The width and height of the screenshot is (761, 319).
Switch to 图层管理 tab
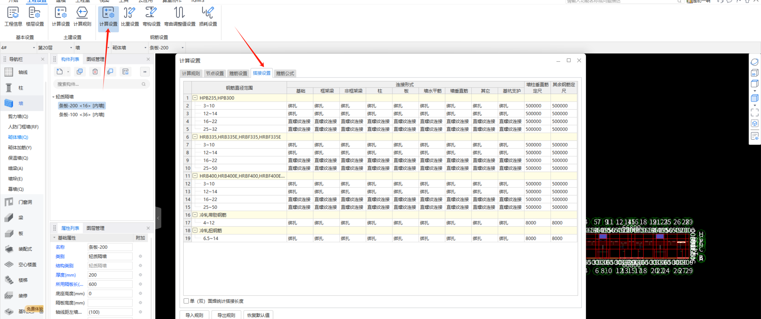(95, 228)
